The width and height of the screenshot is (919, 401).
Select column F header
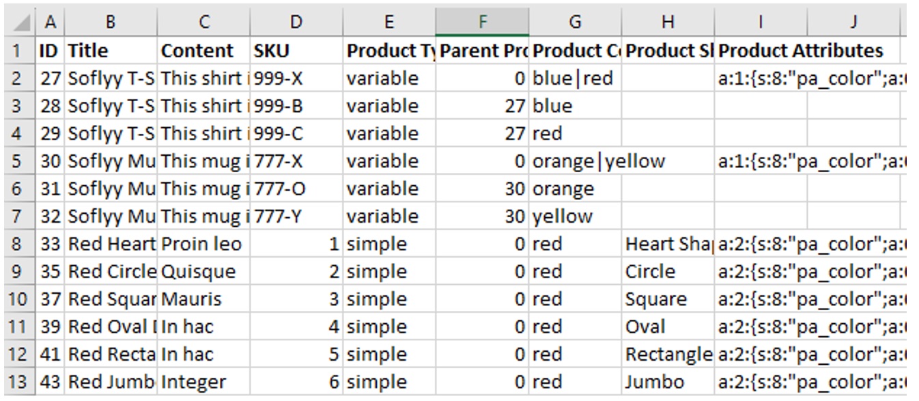(482, 23)
